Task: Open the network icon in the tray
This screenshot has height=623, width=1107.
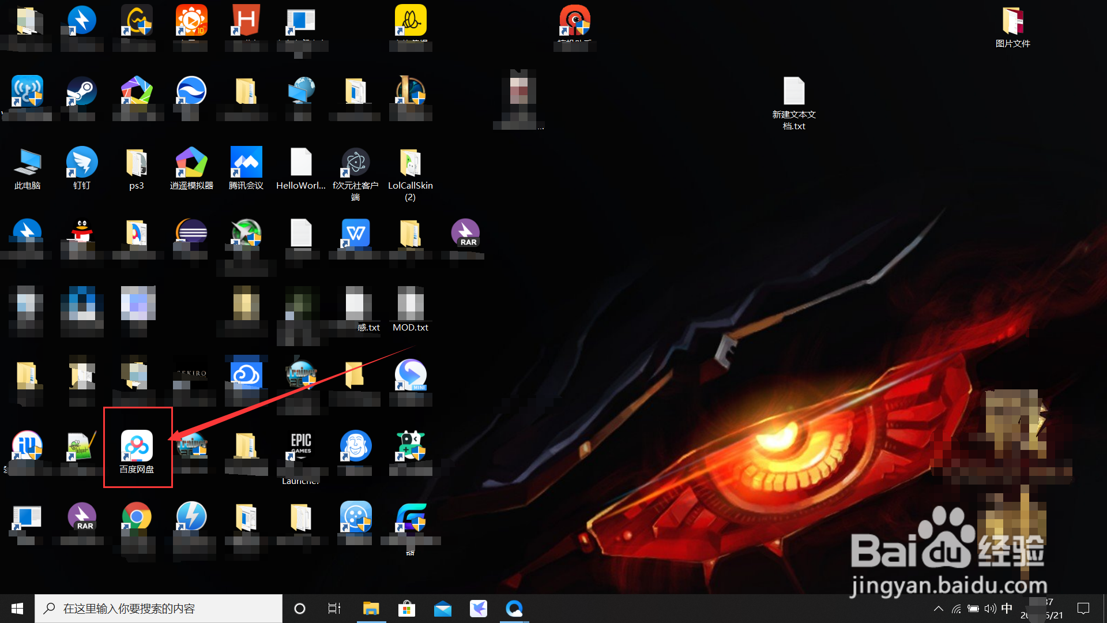Action: [957, 609]
